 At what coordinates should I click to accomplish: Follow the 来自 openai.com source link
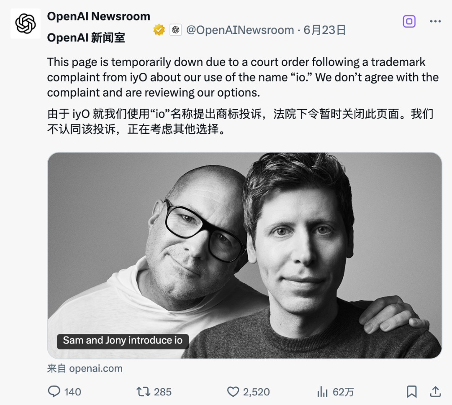click(x=85, y=369)
